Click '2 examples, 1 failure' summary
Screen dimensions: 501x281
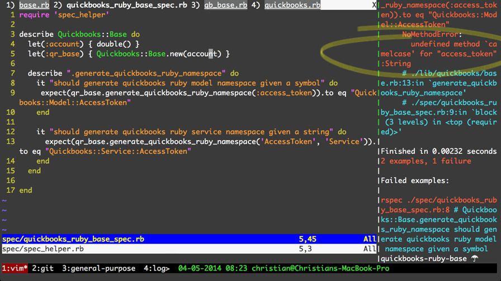(x=426, y=161)
